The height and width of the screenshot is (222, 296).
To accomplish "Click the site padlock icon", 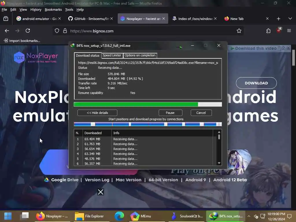I will (65, 31).
